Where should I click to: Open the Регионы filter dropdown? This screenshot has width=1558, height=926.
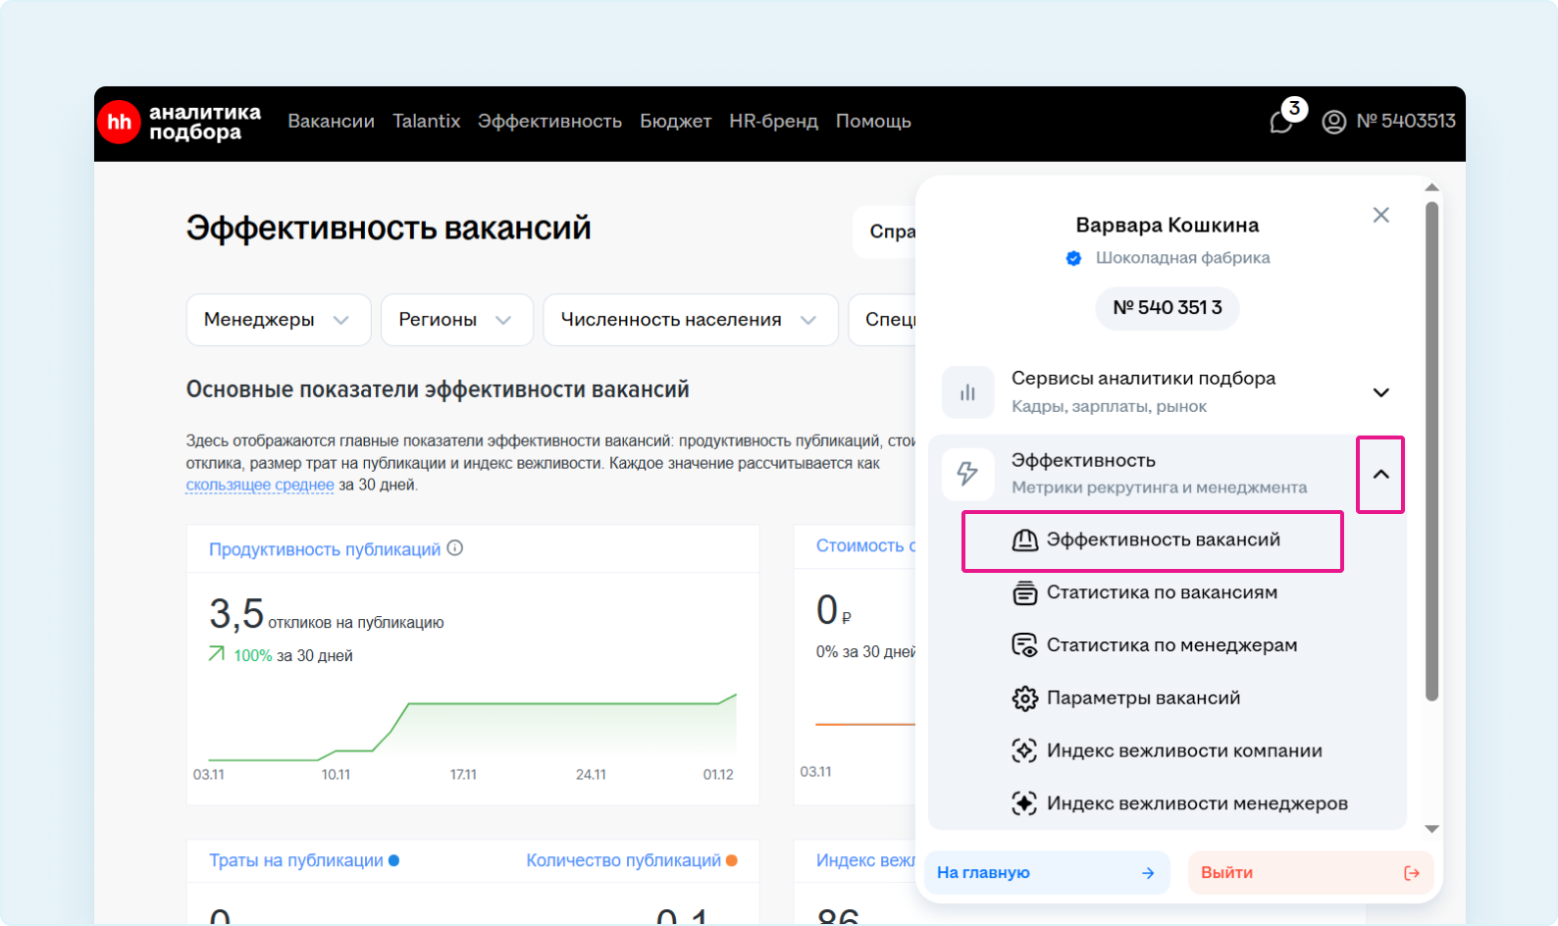(x=456, y=320)
